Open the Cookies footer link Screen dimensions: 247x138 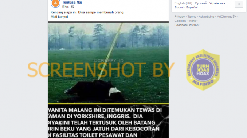coord(180,21)
